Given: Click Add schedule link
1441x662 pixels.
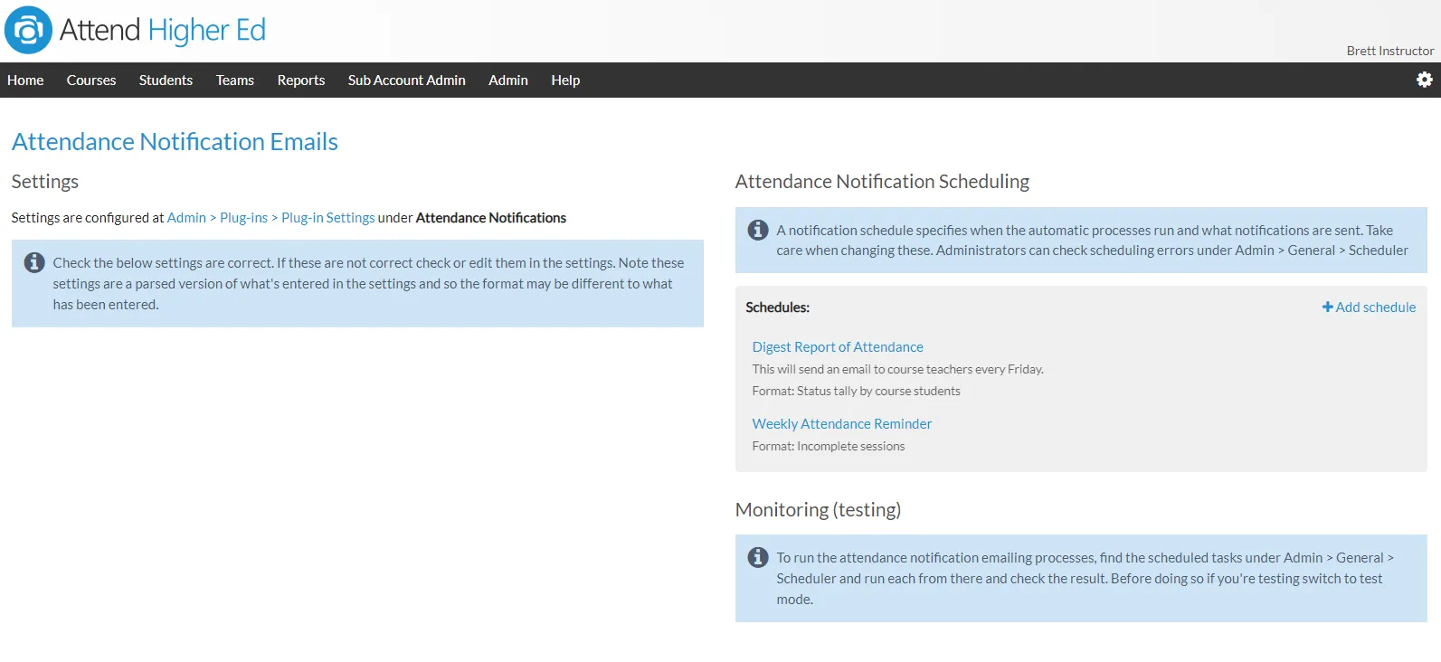Looking at the screenshot, I should tap(1370, 307).
